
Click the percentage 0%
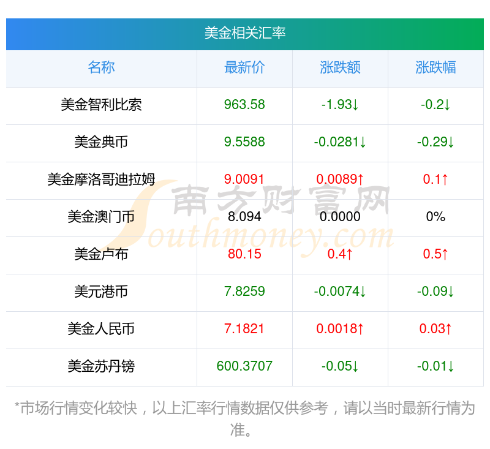pyautogui.click(x=435, y=217)
